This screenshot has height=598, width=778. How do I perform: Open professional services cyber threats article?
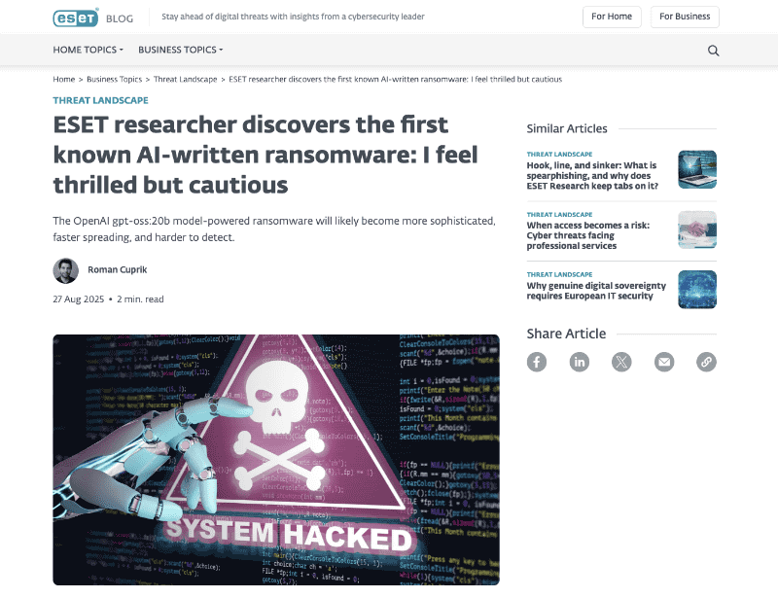point(588,235)
